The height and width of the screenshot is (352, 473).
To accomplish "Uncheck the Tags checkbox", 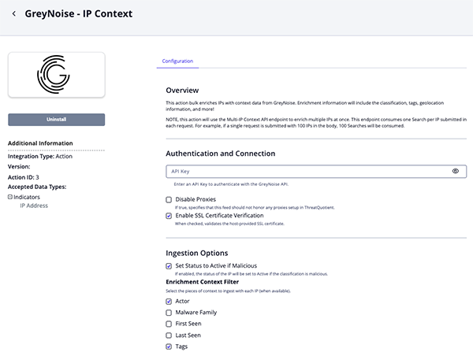I will pos(169,346).
